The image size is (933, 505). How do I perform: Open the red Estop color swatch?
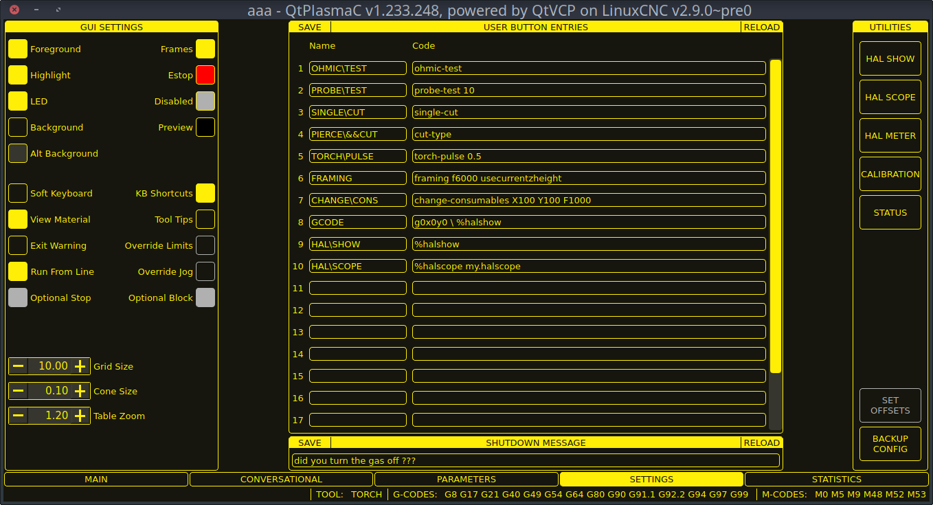(205, 75)
